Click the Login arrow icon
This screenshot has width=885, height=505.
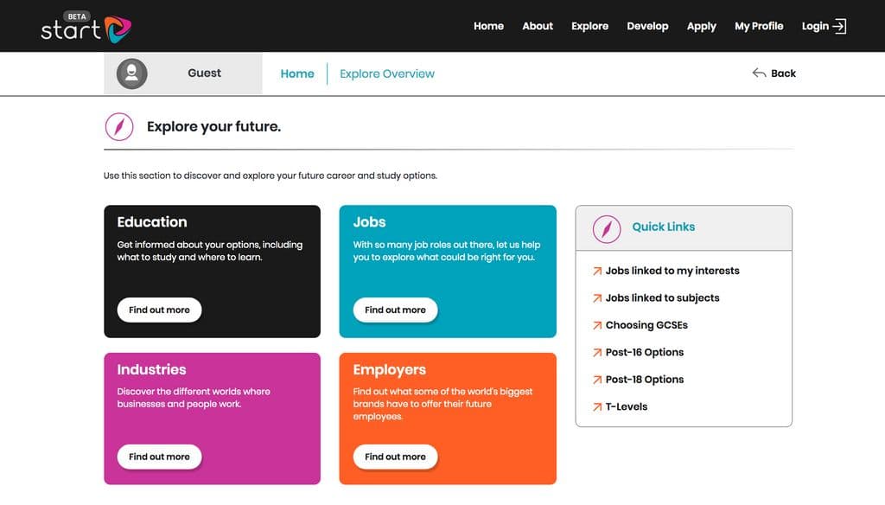(x=840, y=26)
